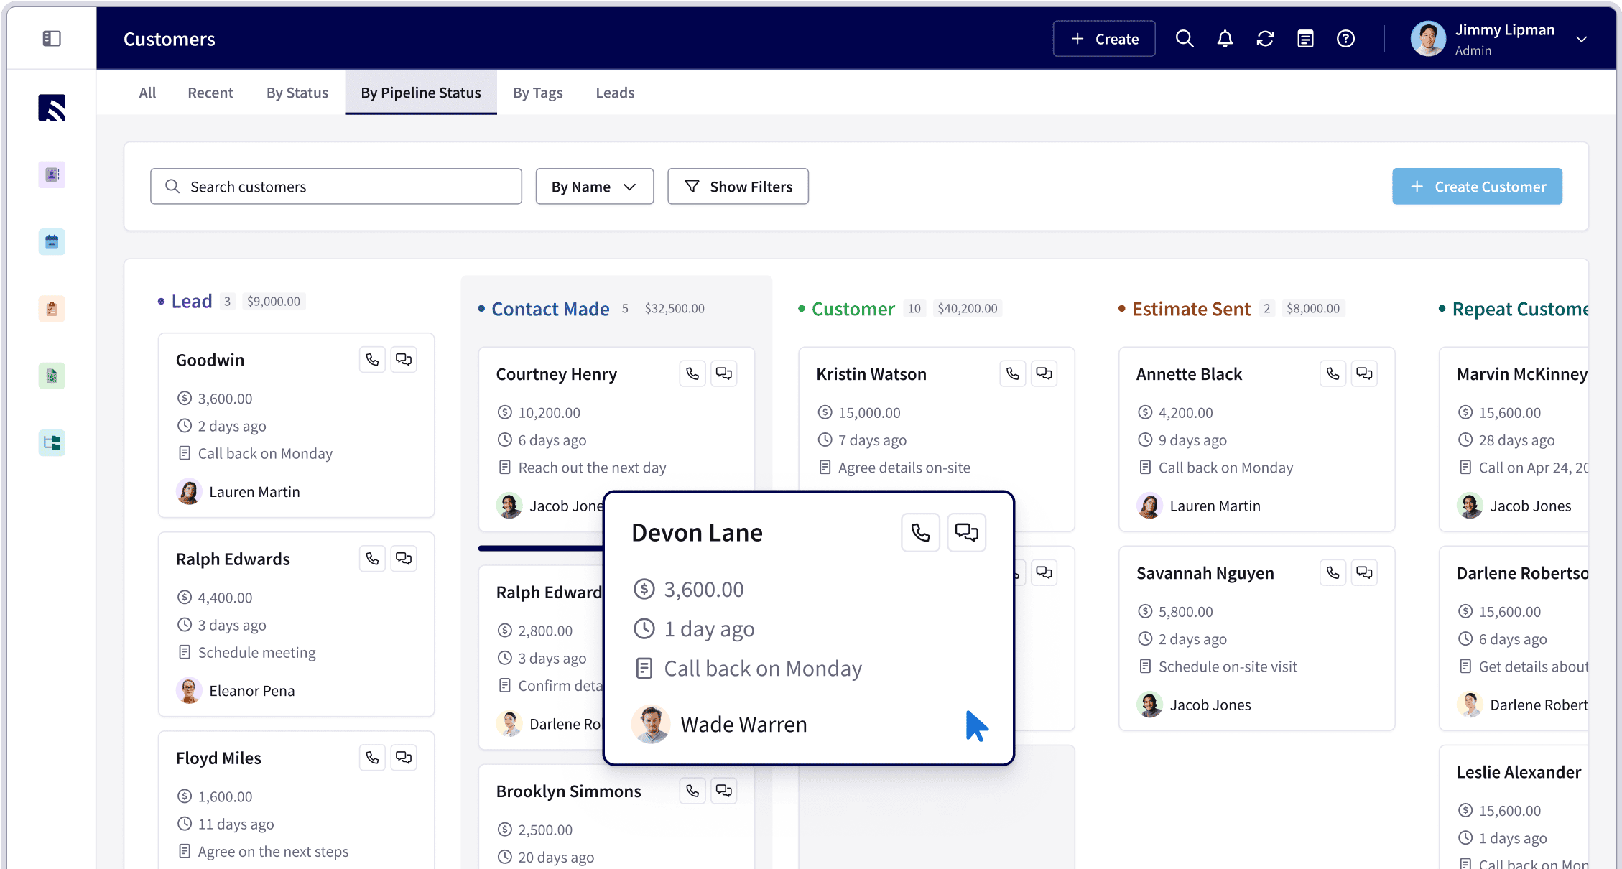Open the contacts address book from the sidebar

click(51, 175)
